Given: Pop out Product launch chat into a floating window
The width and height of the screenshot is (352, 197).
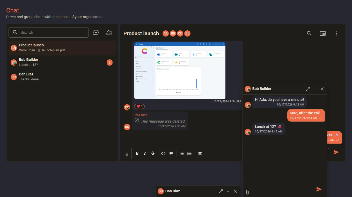Looking at the screenshot, I should tap(322, 33).
